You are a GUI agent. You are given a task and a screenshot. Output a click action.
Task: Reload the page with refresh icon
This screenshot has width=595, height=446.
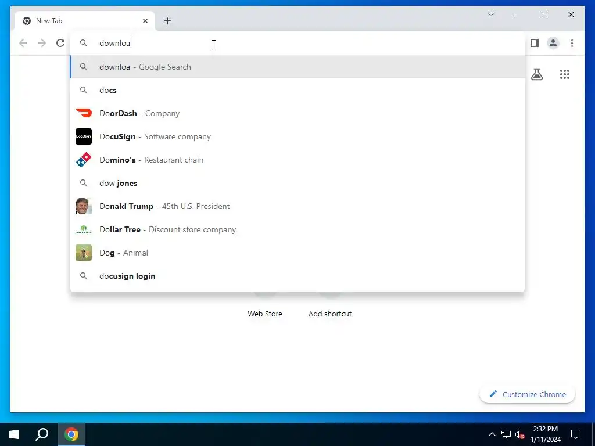[60, 43]
